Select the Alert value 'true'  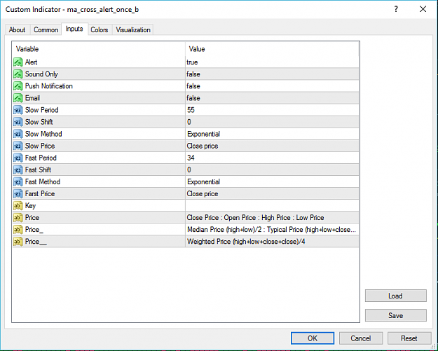coord(272,62)
